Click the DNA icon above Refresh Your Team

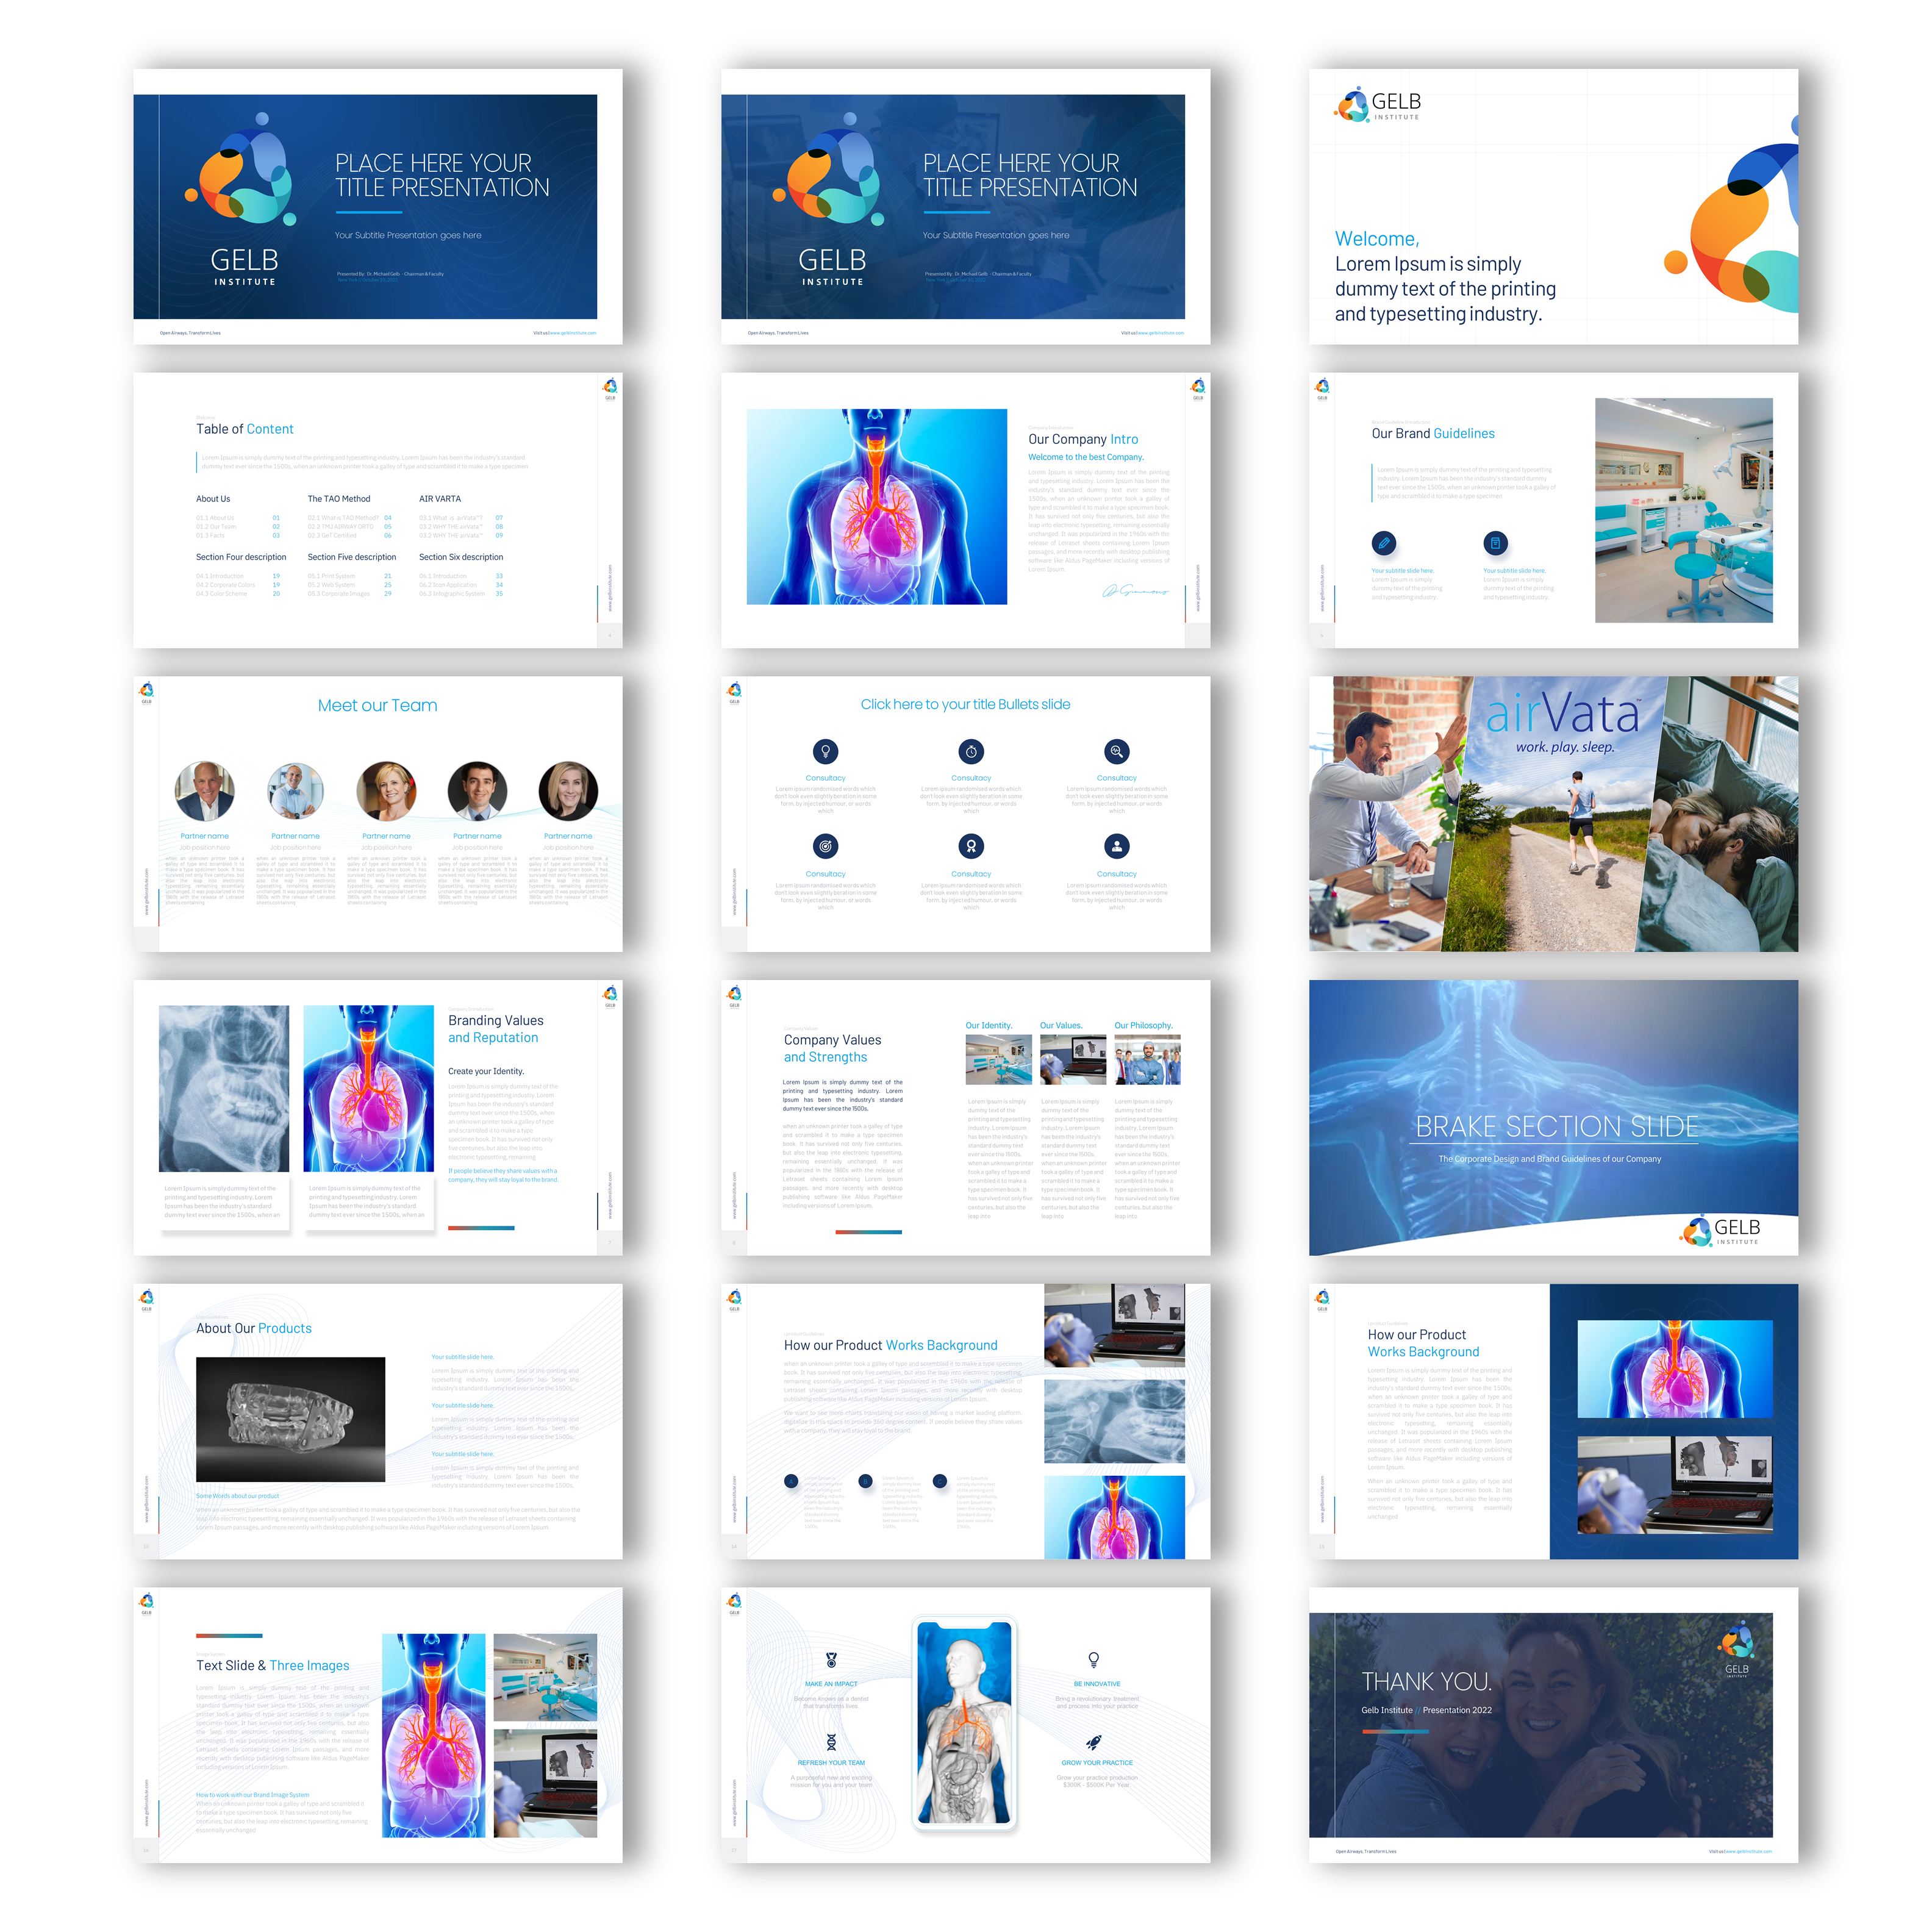(x=831, y=1743)
